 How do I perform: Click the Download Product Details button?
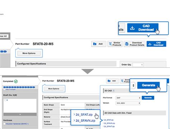click(x=134, y=44)
